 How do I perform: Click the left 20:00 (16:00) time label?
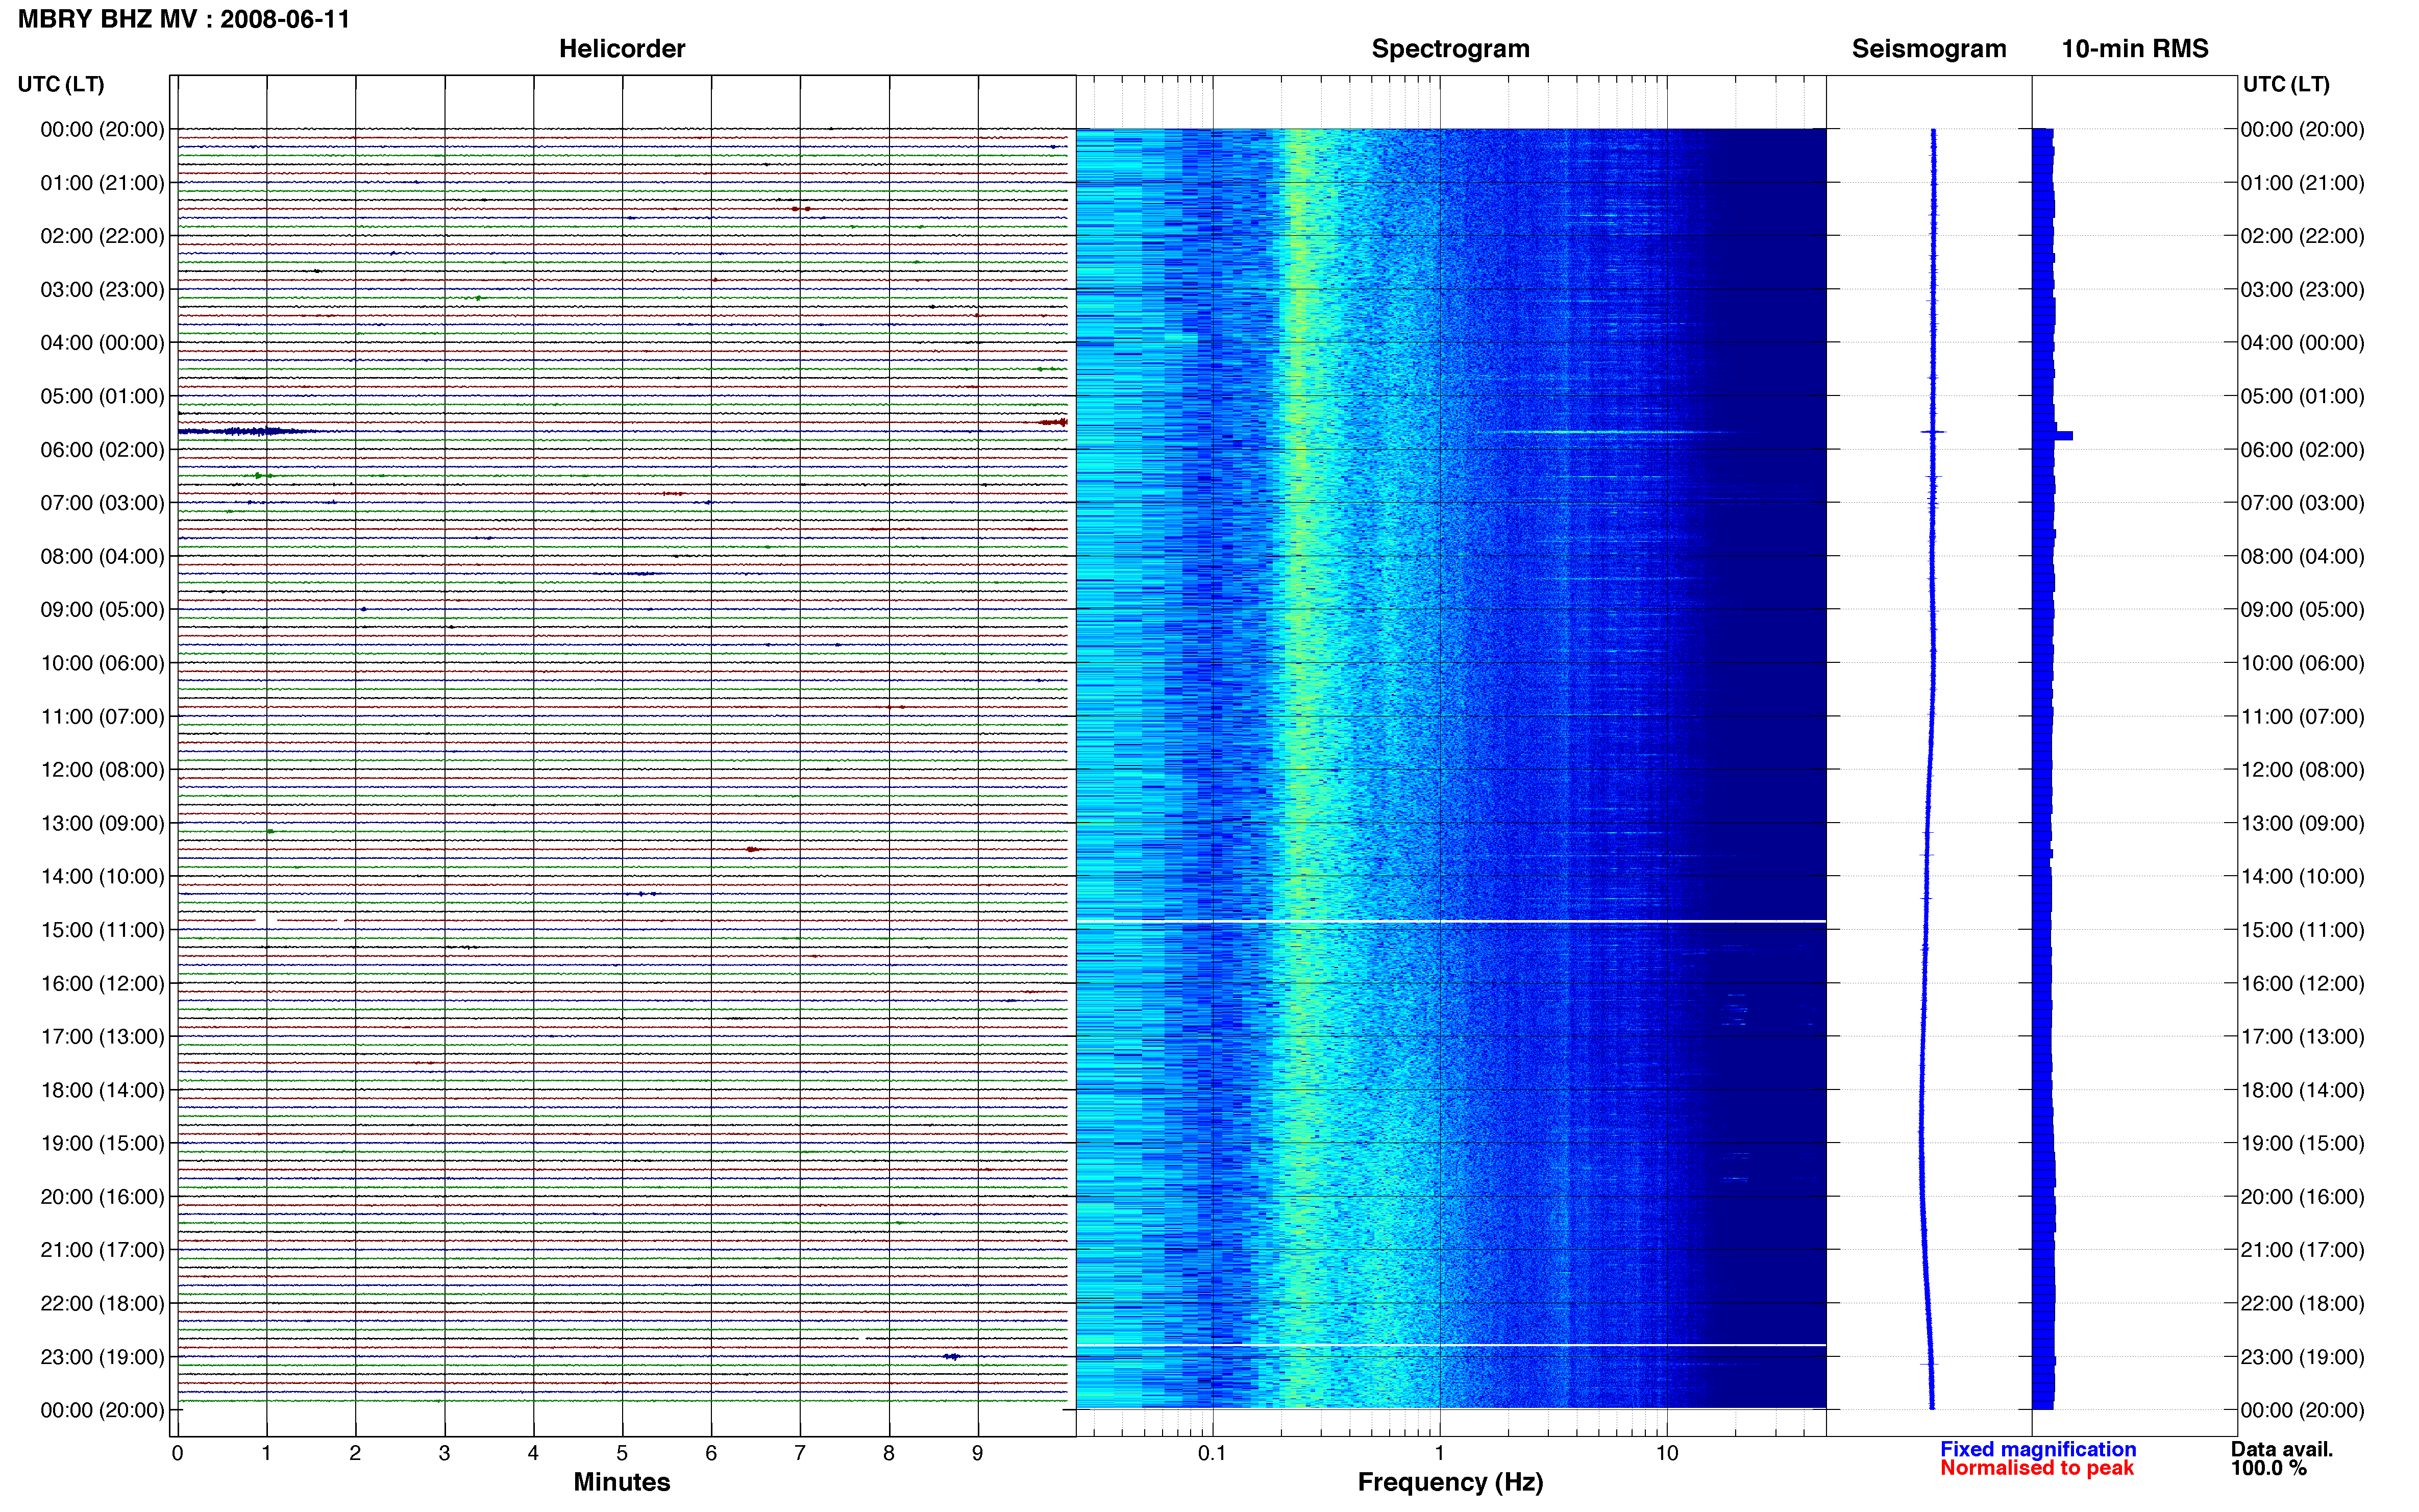point(102,1197)
